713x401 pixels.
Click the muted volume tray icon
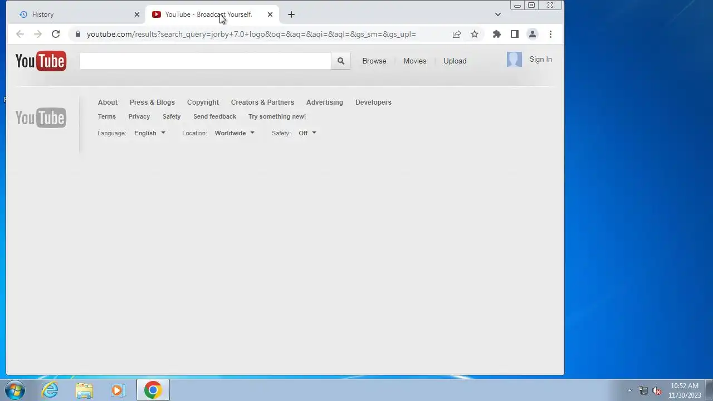657,390
